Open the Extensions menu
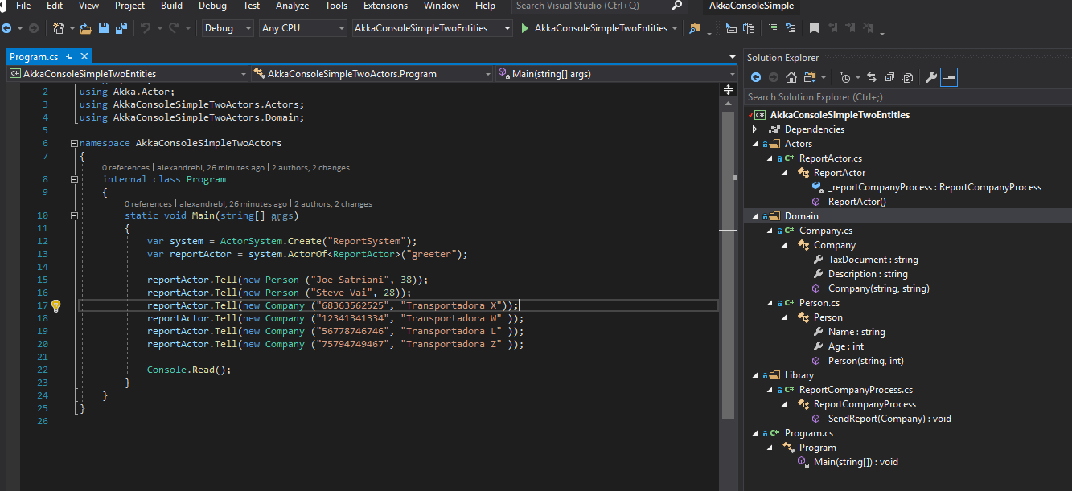The height and width of the screenshot is (491, 1072). point(385,6)
